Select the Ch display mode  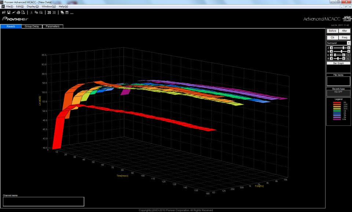pyautogui.click(x=333, y=37)
